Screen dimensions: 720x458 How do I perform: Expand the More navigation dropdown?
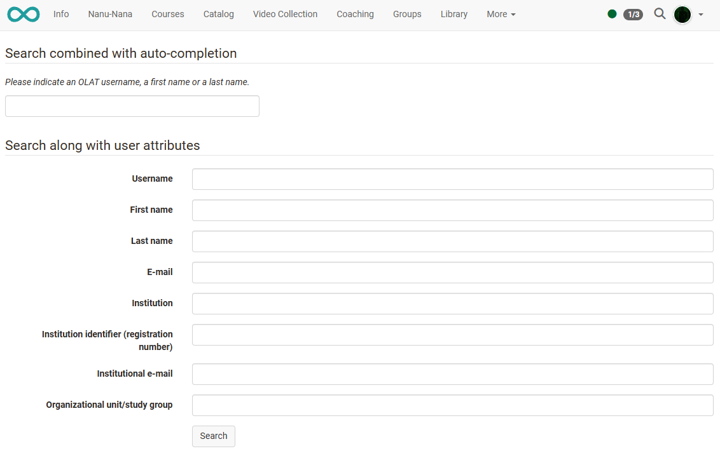pos(501,14)
